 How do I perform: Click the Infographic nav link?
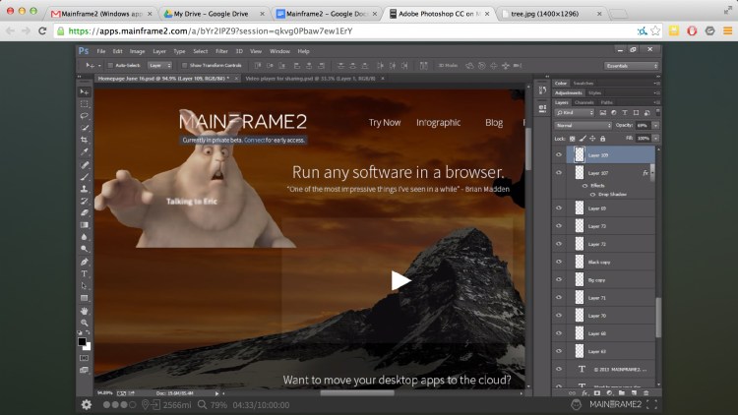pyautogui.click(x=438, y=122)
